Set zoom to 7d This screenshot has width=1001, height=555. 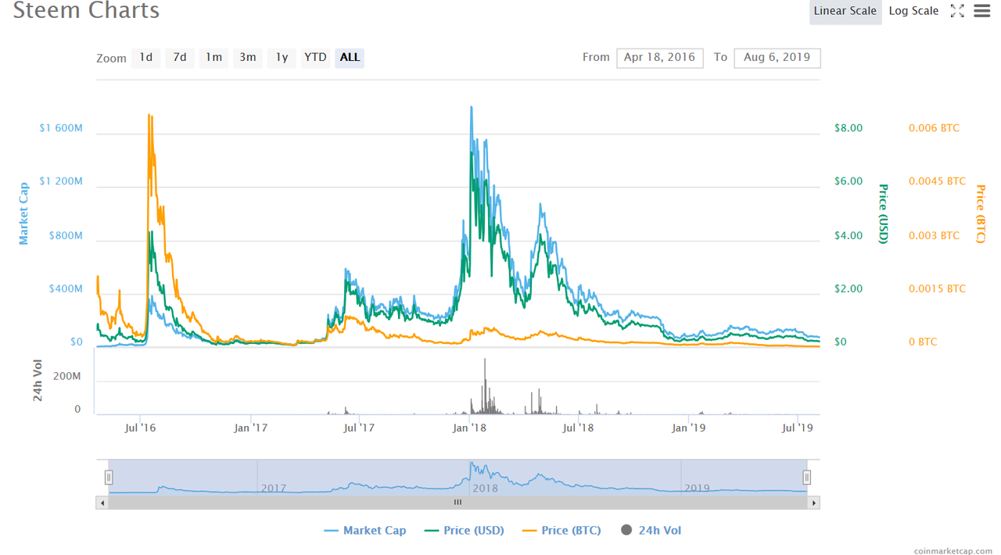pyautogui.click(x=180, y=57)
